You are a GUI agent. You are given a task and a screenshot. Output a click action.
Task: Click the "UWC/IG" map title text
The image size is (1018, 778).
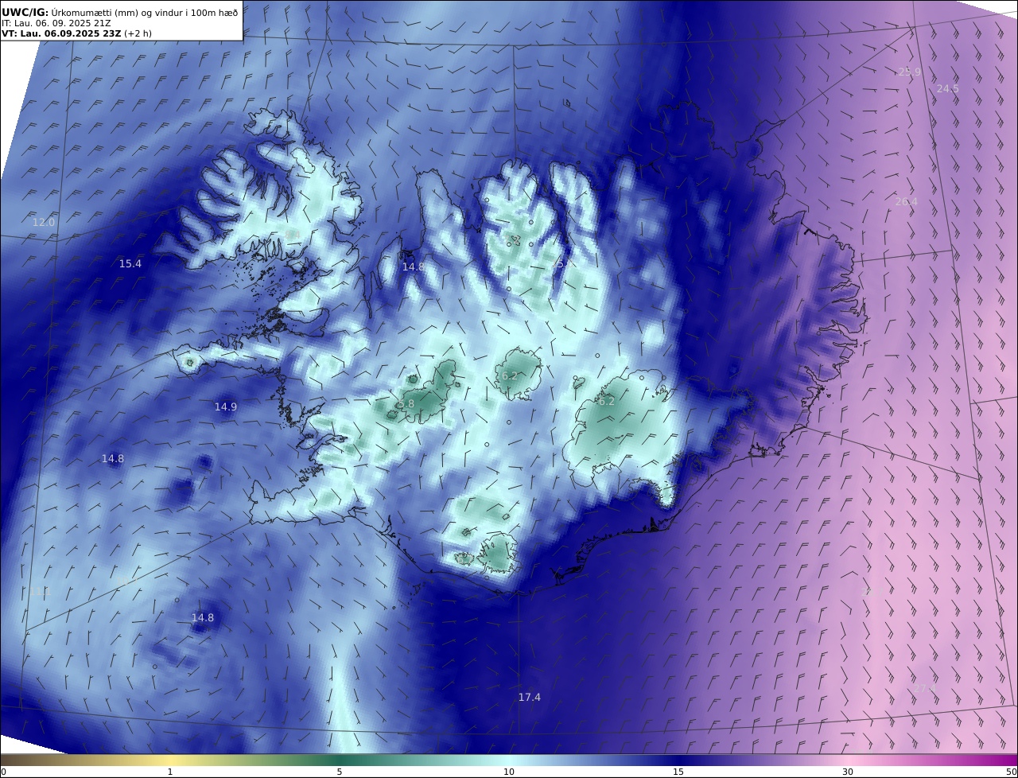25,12
